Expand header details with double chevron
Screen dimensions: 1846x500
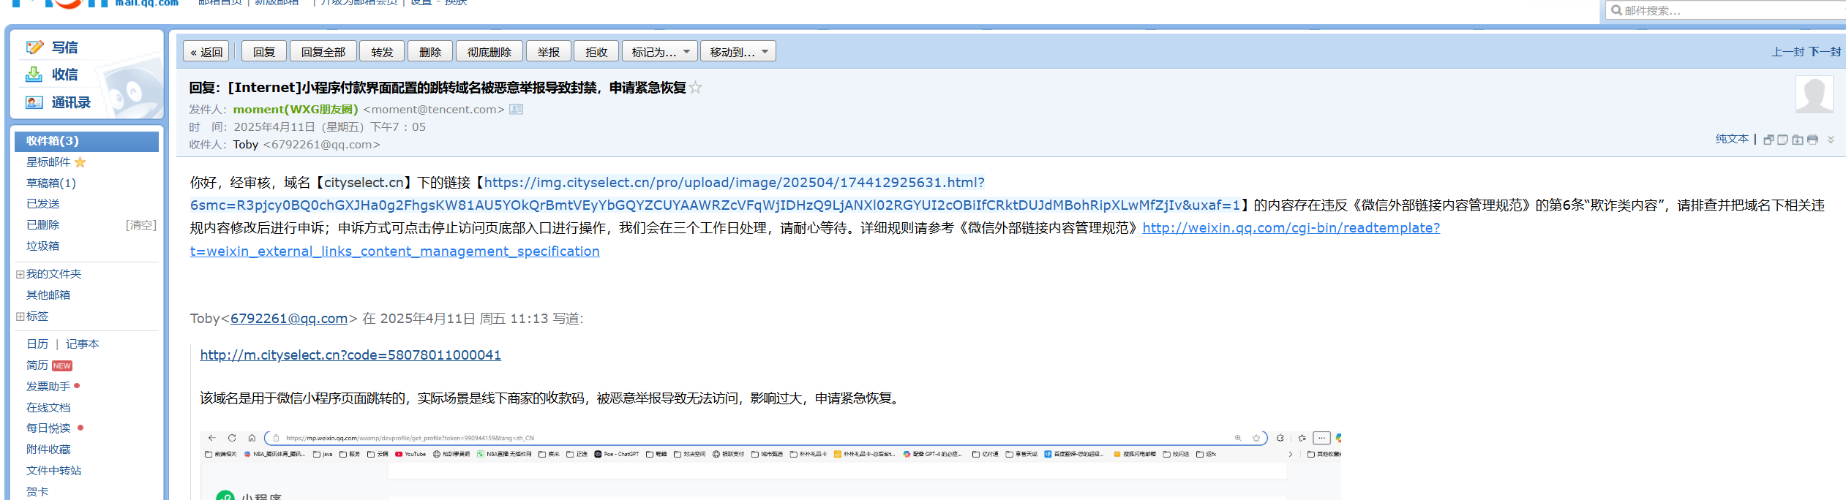tap(1831, 140)
